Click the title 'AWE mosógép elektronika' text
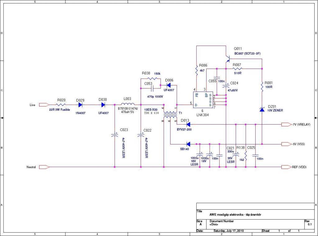 [226, 215]
